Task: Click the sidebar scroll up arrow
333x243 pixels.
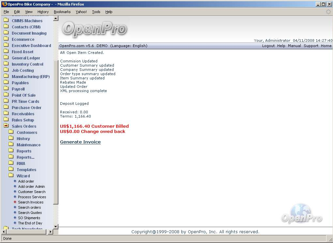Action: coord(55,18)
